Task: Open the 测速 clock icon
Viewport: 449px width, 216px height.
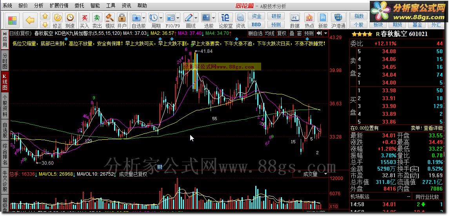Action: [x=70, y=18]
